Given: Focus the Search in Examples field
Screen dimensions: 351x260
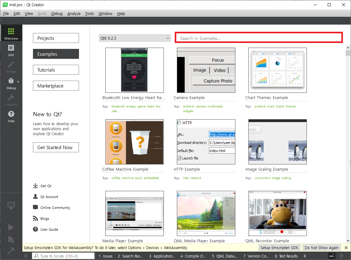Looking at the screenshot, I should 259,37.
